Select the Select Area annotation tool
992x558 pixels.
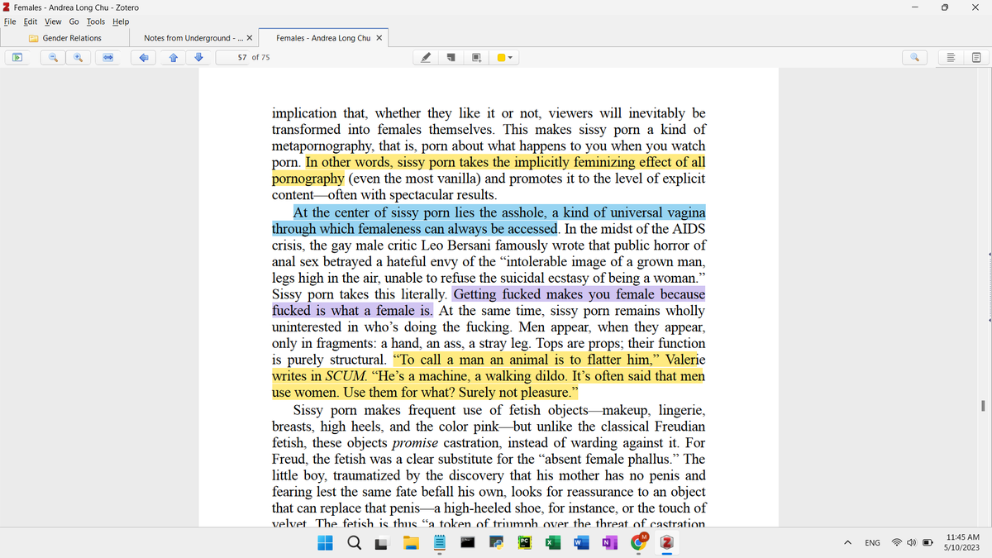(x=477, y=58)
